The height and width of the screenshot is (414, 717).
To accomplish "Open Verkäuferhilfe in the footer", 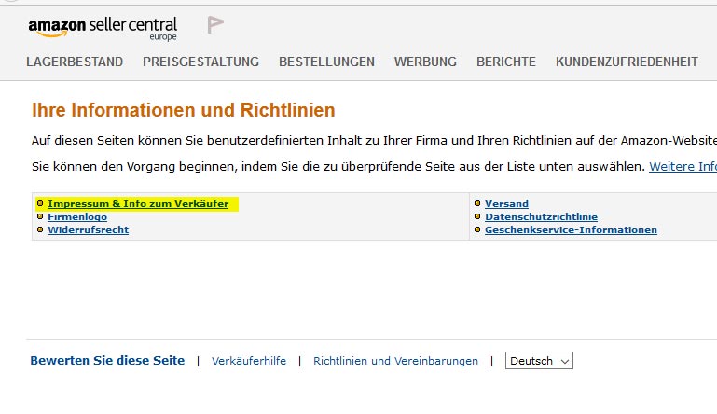I will [x=249, y=361].
